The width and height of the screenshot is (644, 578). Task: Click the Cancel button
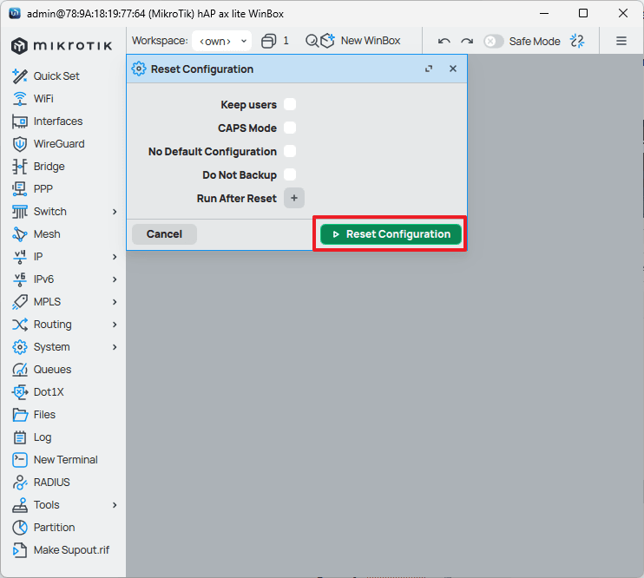click(164, 233)
